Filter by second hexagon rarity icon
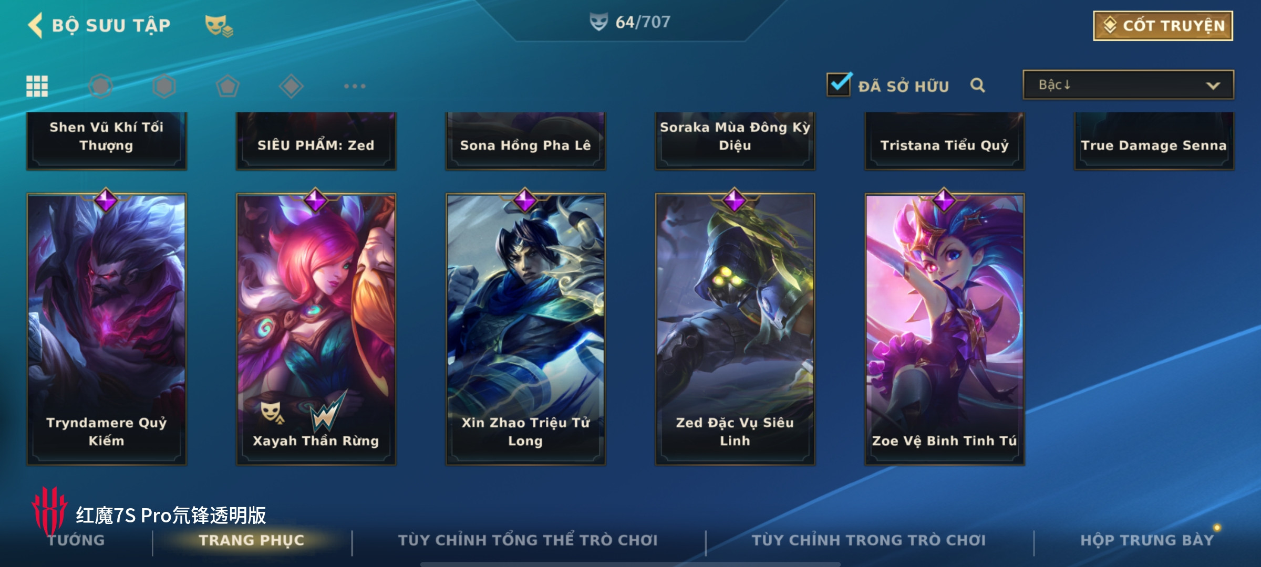The height and width of the screenshot is (567, 1261). point(164,86)
